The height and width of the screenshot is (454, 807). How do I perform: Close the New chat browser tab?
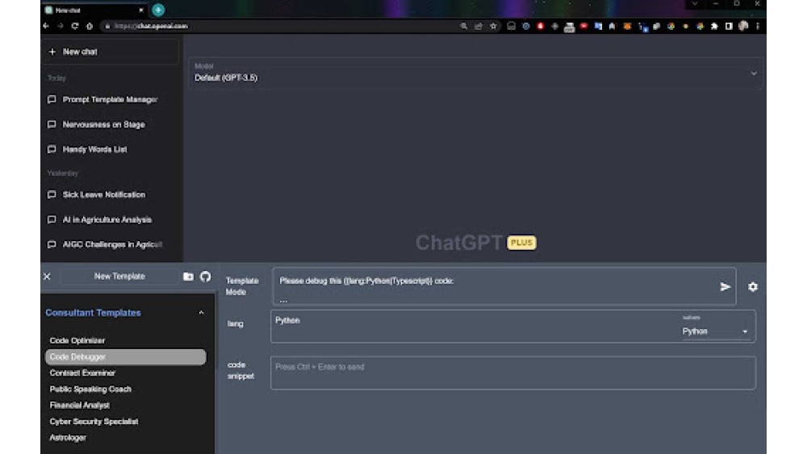pyautogui.click(x=141, y=10)
